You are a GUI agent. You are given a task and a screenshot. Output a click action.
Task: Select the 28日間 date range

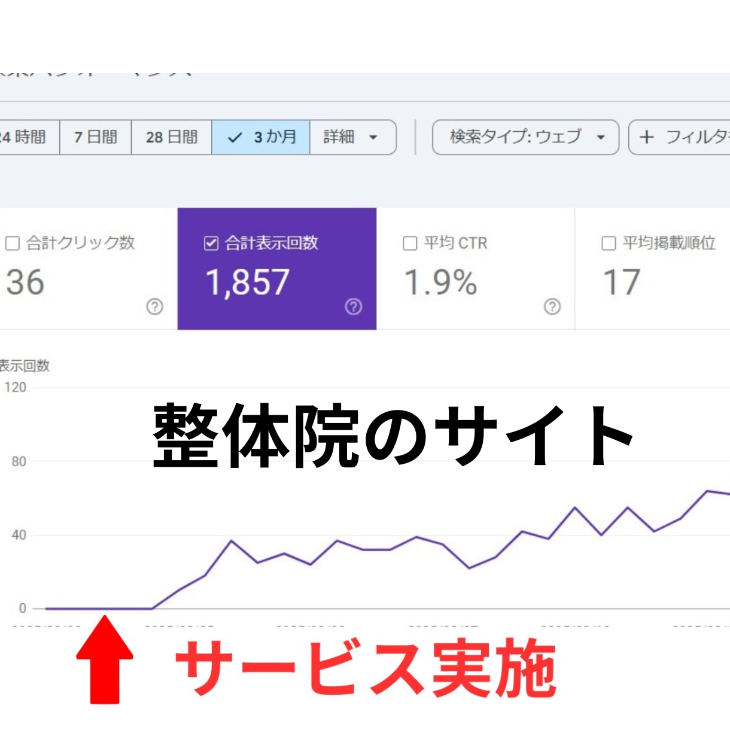point(172,137)
